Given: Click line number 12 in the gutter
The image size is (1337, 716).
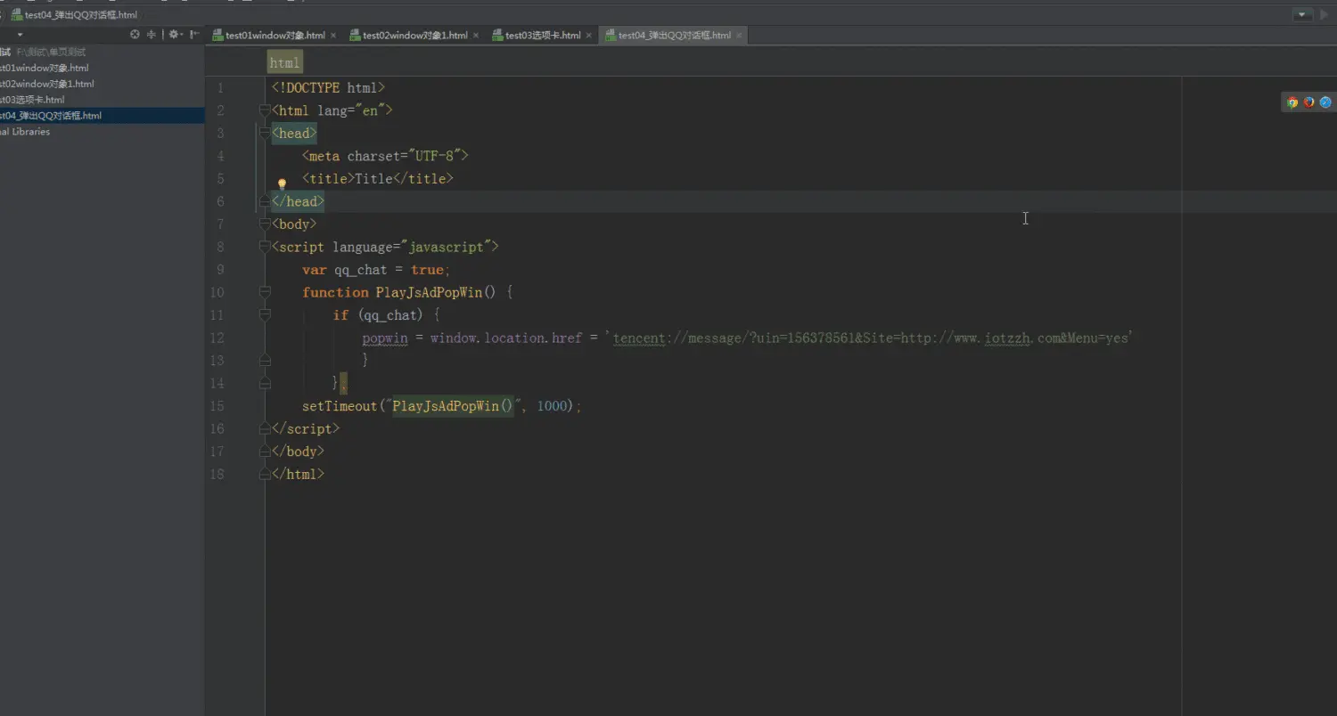Looking at the screenshot, I should tap(217, 338).
